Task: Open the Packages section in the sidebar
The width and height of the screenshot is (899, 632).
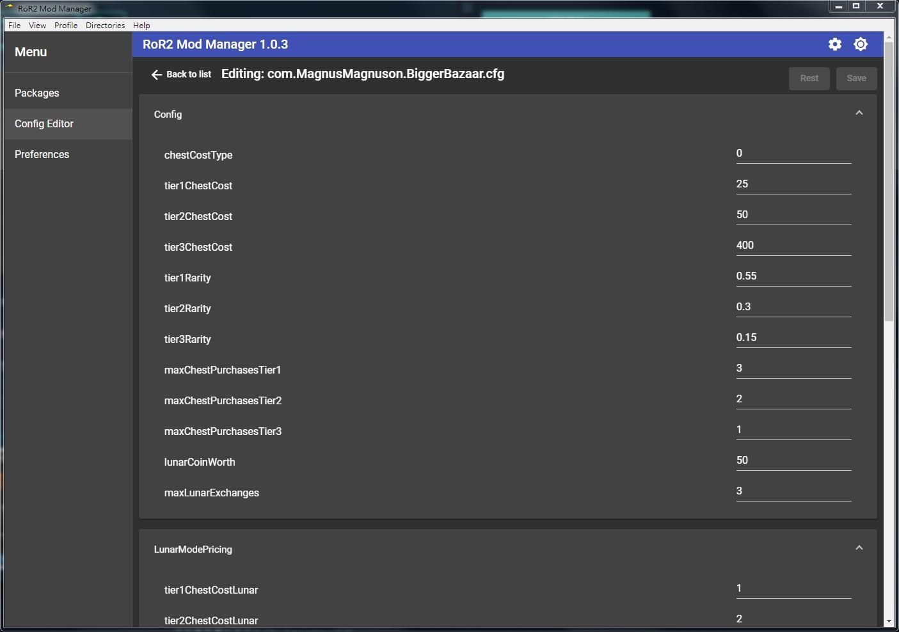Action: point(36,93)
